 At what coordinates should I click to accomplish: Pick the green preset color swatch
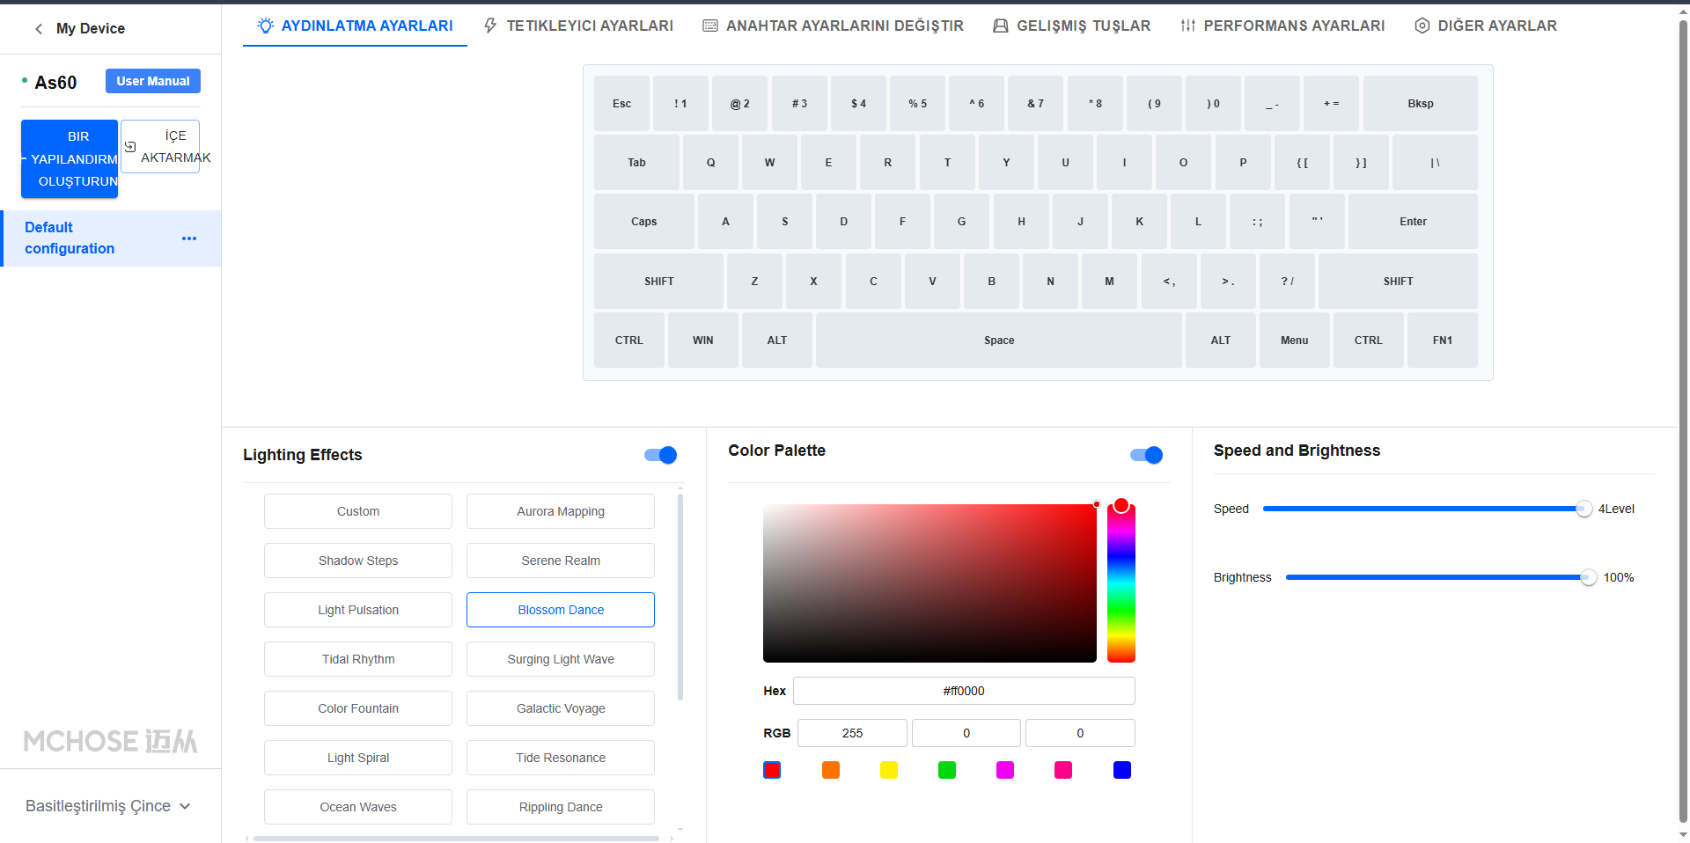tap(947, 770)
